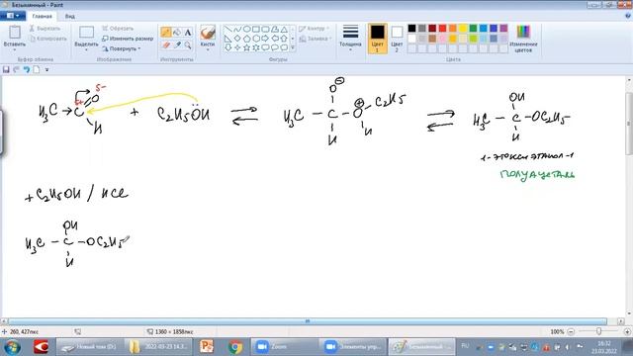Choose the rectangle shape
The image size is (633, 356).
click(x=256, y=29)
